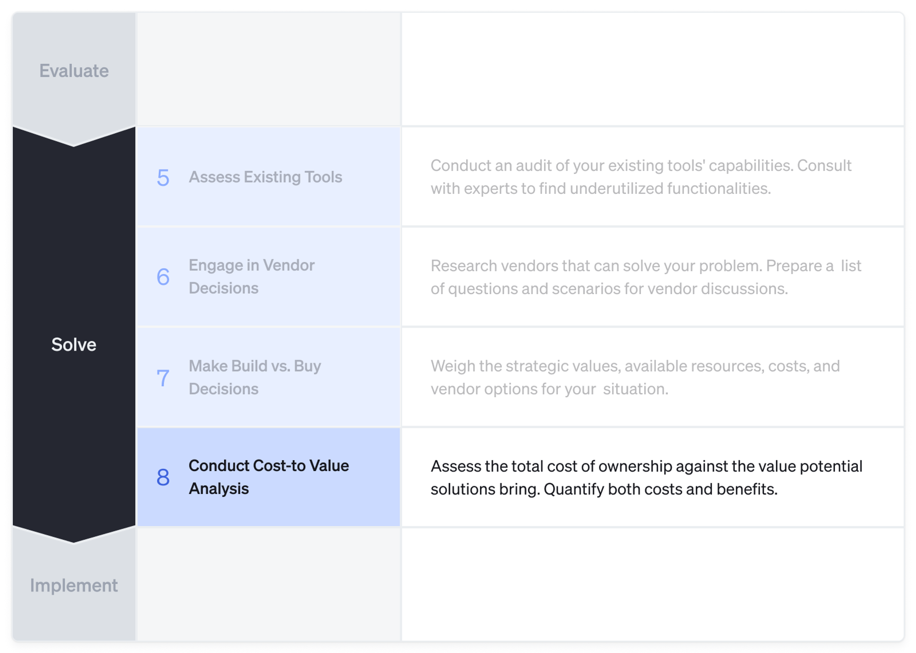Select the Evaluate stage label
Image resolution: width=916 pixels, height=653 pixels.
(74, 71)
